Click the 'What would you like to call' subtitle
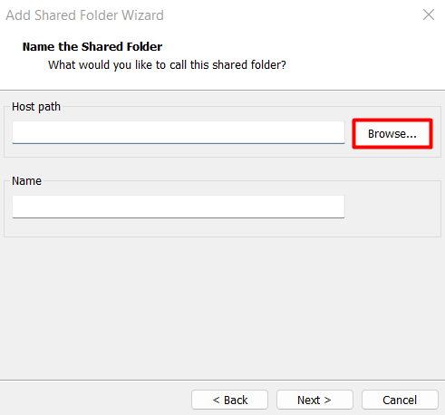445x415 pixels. click(167, 65)
